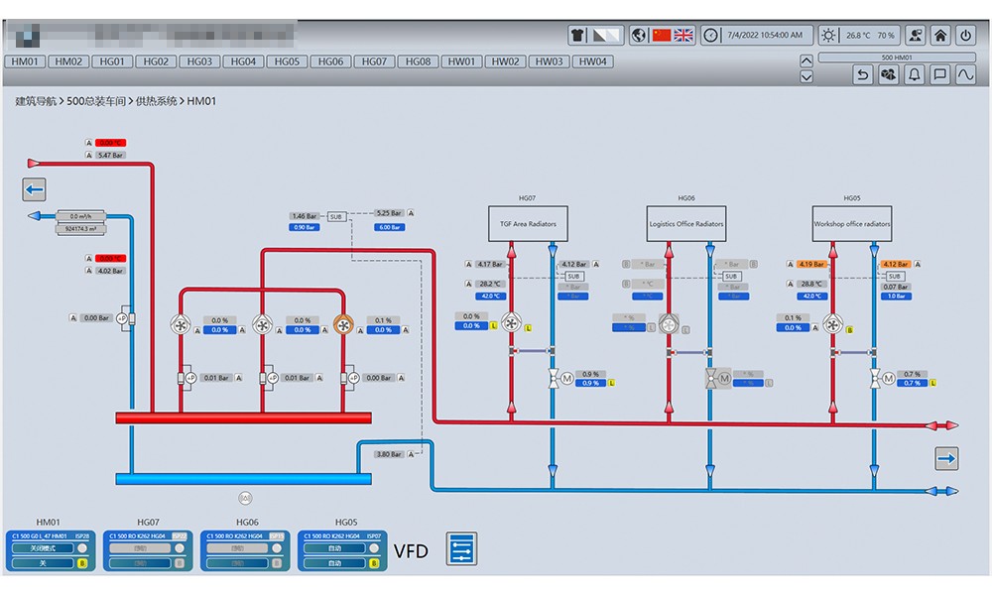Go to the home screen icon
This screenshot has width=992, height=595.
940,35
